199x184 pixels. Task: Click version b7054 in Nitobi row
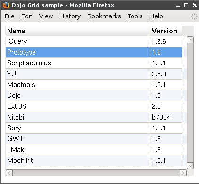click(x=166, y=117)
